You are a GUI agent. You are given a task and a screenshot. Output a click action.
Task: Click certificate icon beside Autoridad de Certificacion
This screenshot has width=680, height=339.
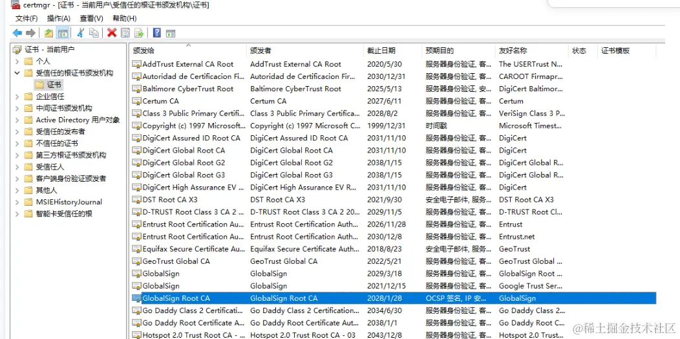136,76
